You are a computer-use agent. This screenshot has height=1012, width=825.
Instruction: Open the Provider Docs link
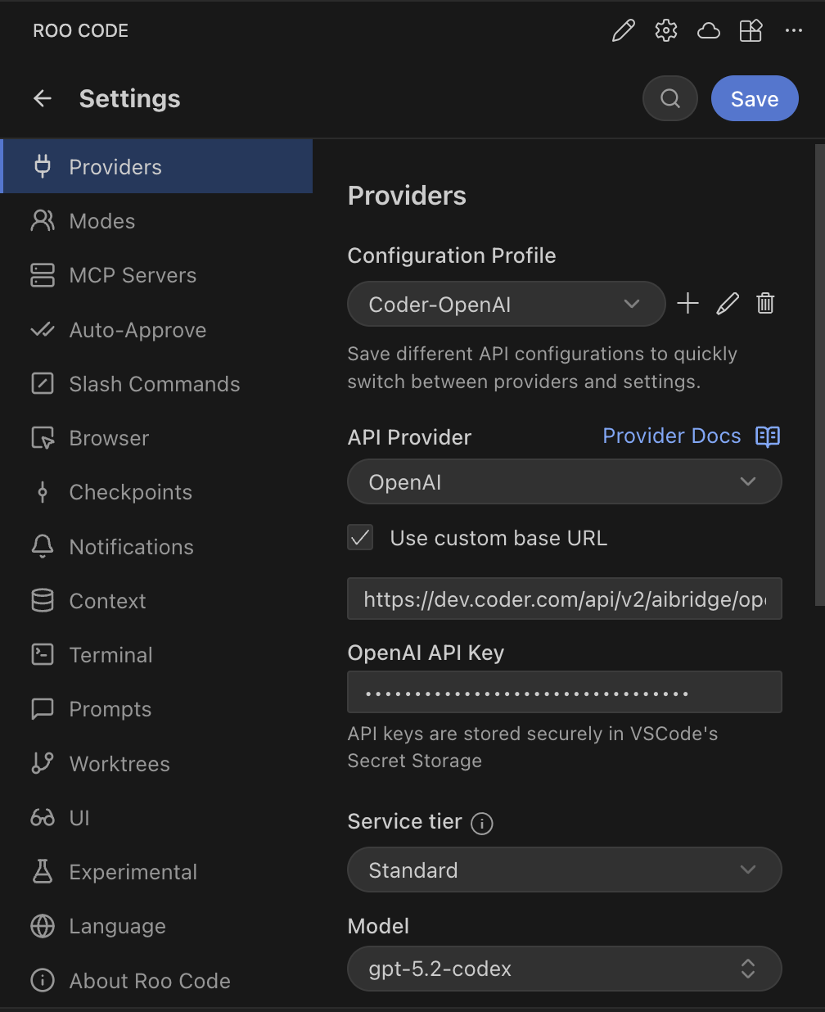coord(671,436)
